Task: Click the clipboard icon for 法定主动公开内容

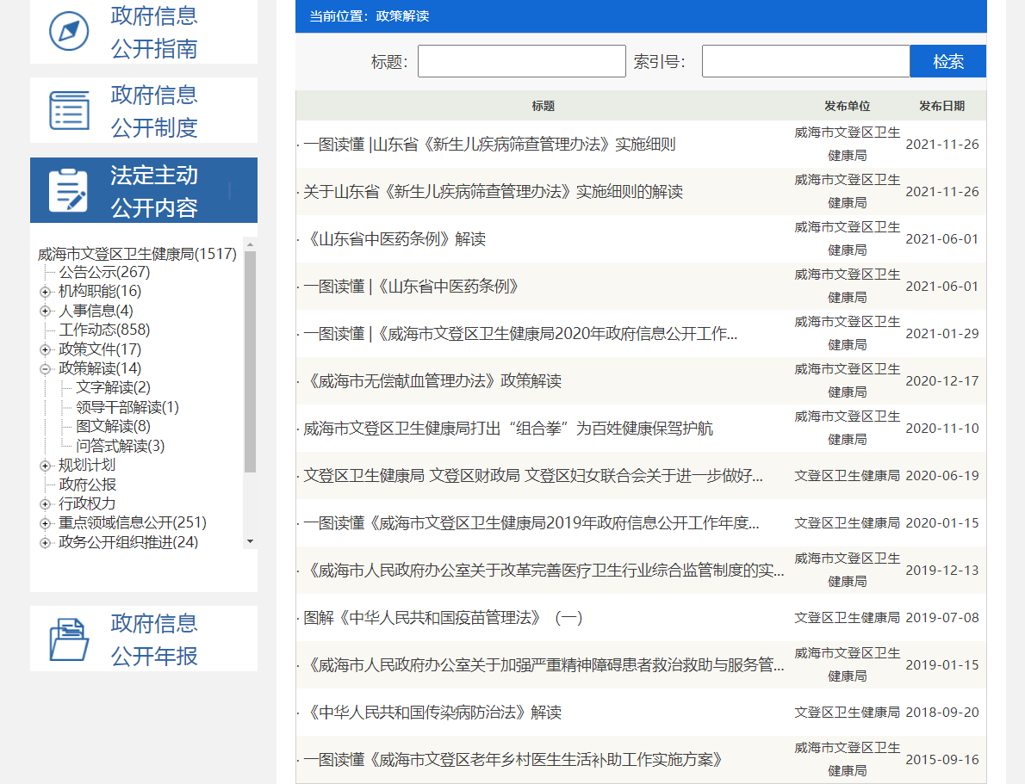Action: coord(69,190)
